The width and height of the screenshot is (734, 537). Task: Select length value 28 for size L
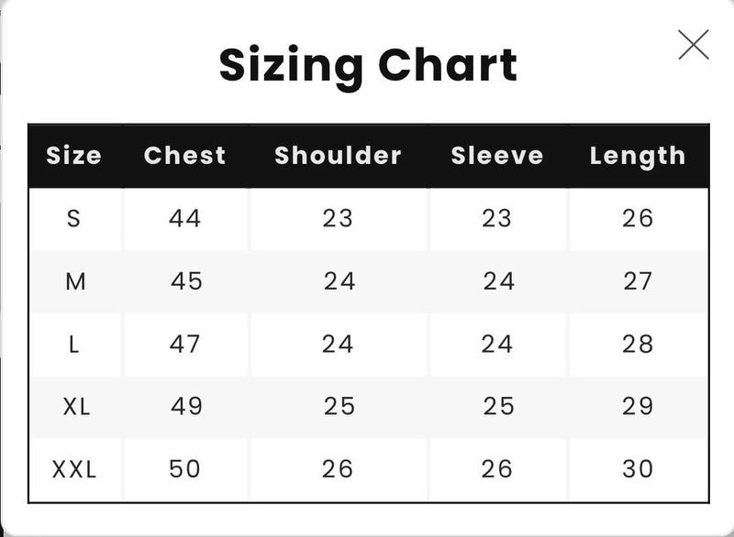638,344
